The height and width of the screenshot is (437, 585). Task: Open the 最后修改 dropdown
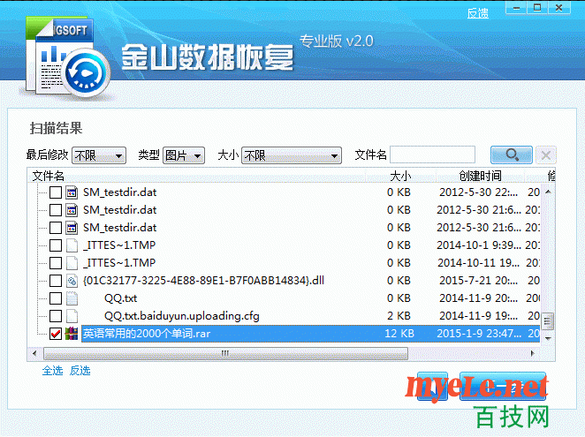99,155
